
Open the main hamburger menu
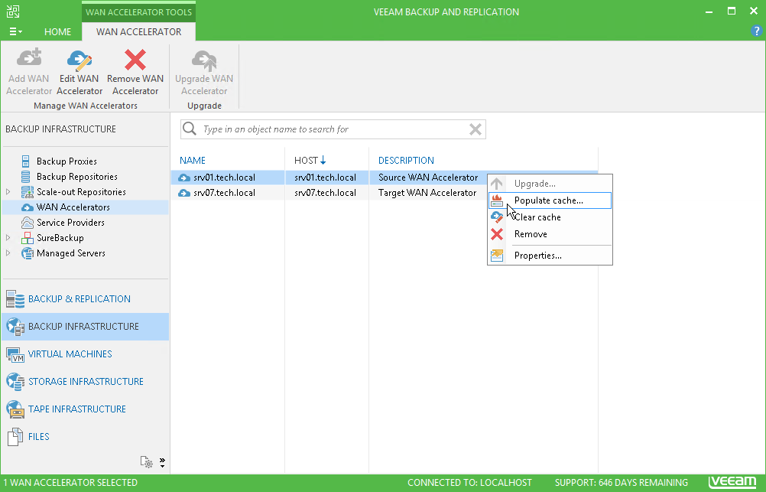click(x=15, y=32)
